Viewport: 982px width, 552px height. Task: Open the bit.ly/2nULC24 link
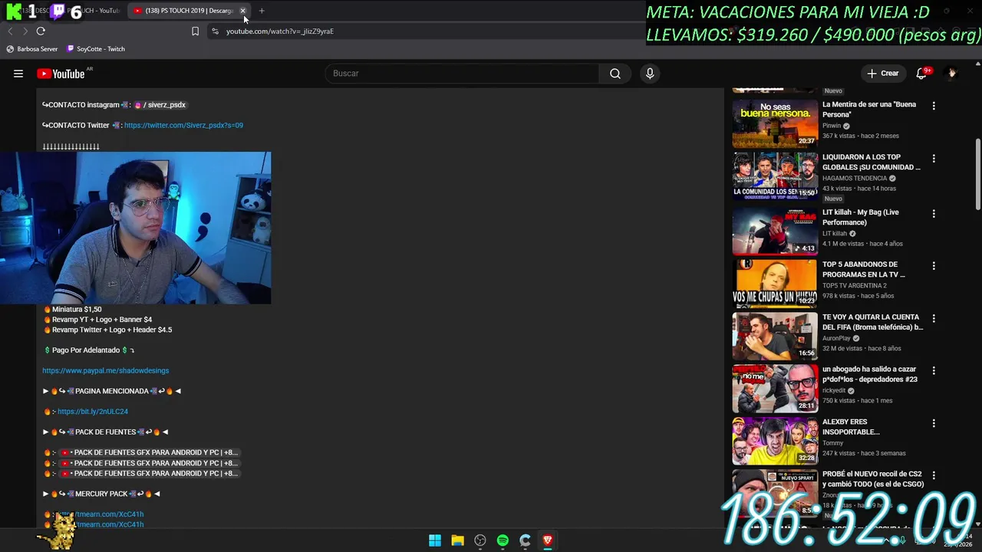[x=93, y=412]
